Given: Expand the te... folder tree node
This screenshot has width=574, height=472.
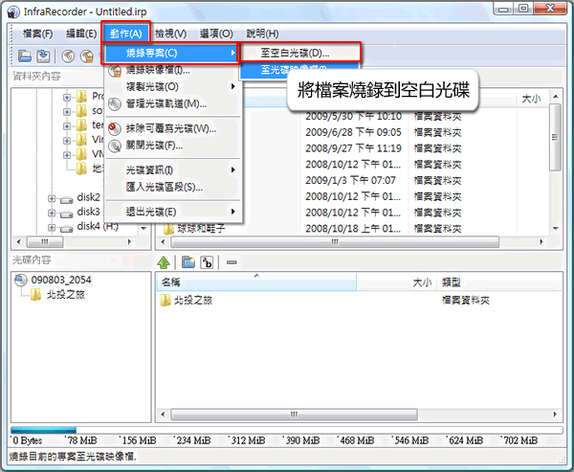Looking at the screenshot, I should pyautogui.click(x=67, y=126).
